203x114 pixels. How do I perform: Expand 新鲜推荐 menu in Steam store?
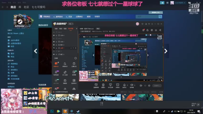pyautogui.click(x=58, y=17)
